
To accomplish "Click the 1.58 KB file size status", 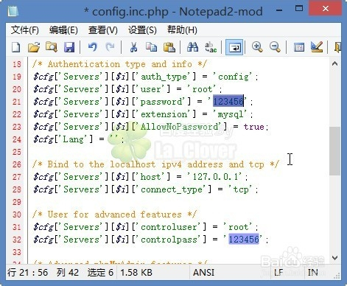I will click(136, 273).
